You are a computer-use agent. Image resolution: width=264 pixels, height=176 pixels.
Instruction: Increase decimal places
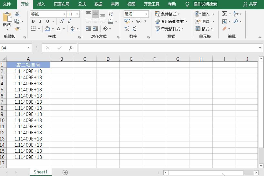click(127, 29)
